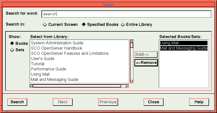Highlight Performance Guide in the library list
This screenshot has width=217, height=113.
pyautogui.click(x=48, y=69)
